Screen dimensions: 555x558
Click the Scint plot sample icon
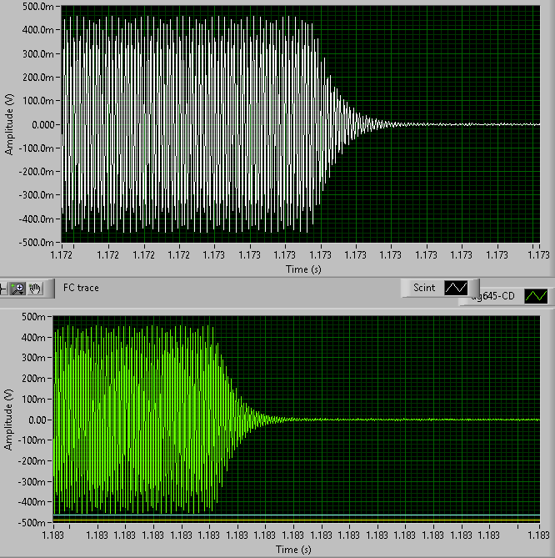(456, 288)
